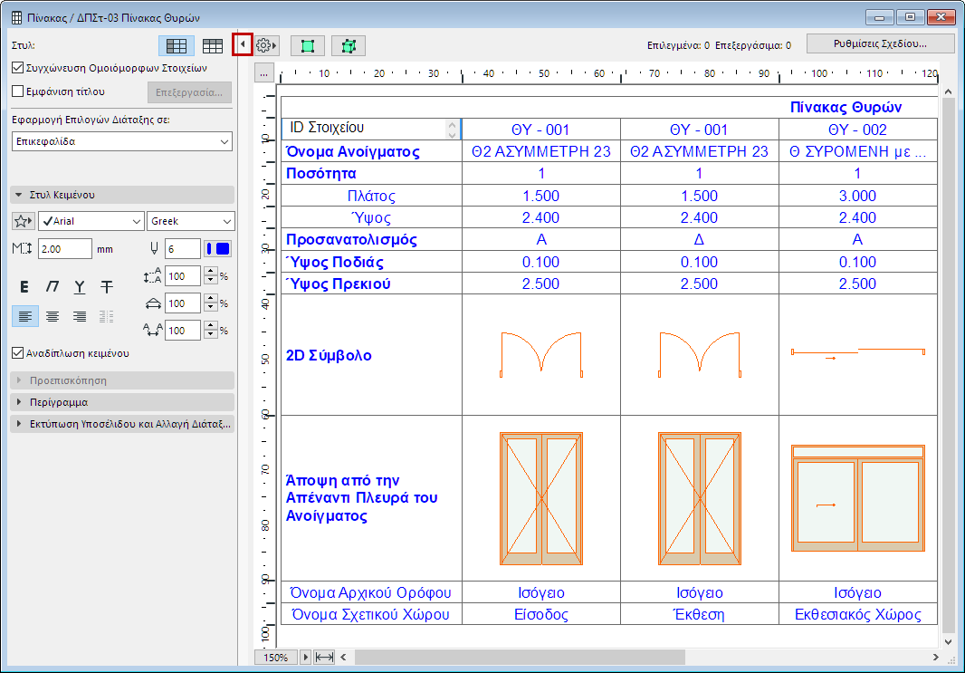965x673 pixels.
Task: Select the second table style layout icon
Action: (213, 45)
